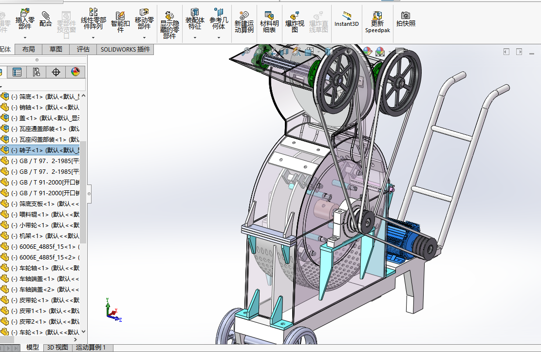Open ConfigurationManager tab icon in left panel
The height and width of the screenshot is (352, 541).
point(36,72)
